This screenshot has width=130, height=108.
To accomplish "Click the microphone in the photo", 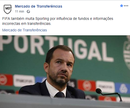I will click(x=108, y=94).
